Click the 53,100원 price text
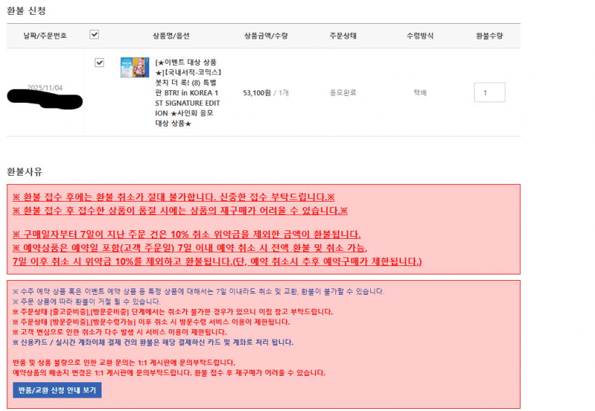The width and height of the screenshot is (595, 411). tap(257, 92)
